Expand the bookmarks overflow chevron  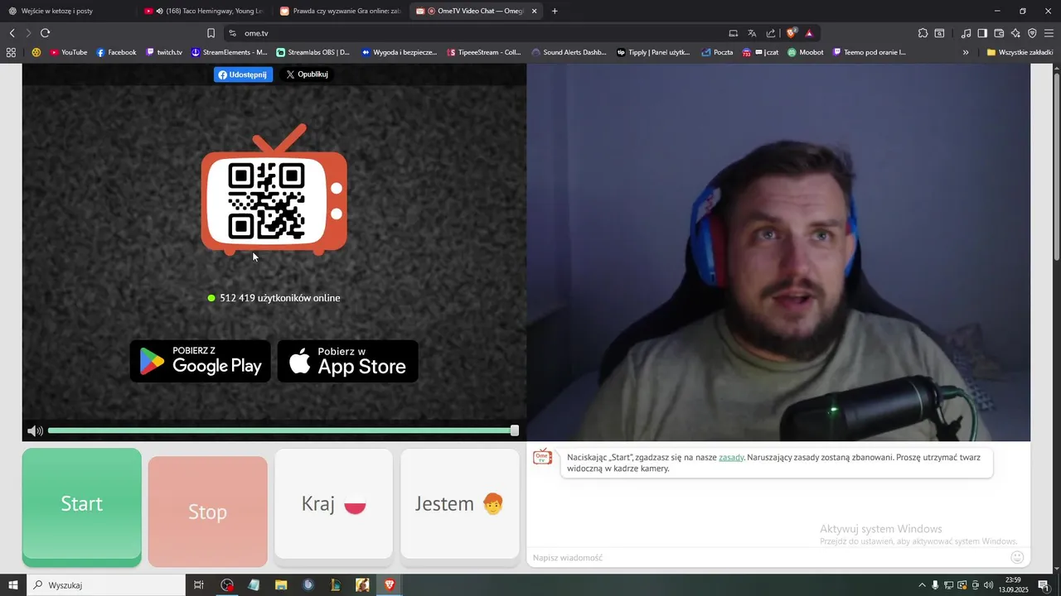coord(966,52)
